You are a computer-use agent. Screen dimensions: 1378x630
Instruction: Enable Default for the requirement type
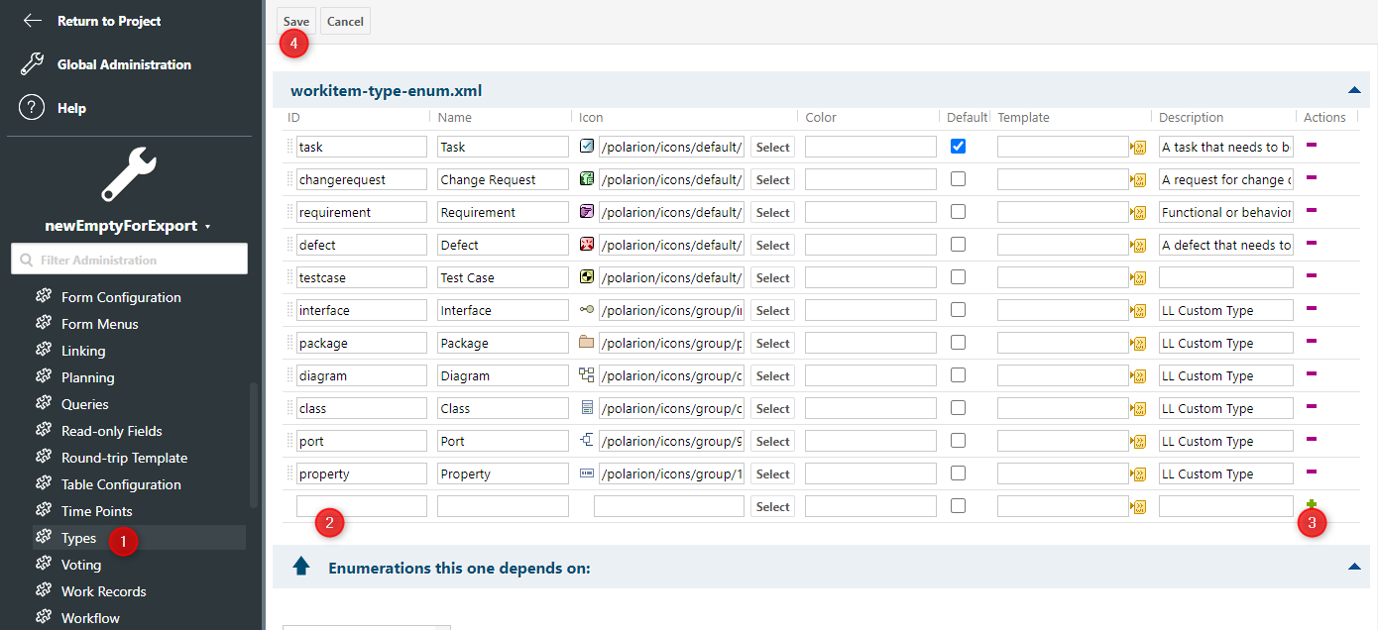coord(957,211)
